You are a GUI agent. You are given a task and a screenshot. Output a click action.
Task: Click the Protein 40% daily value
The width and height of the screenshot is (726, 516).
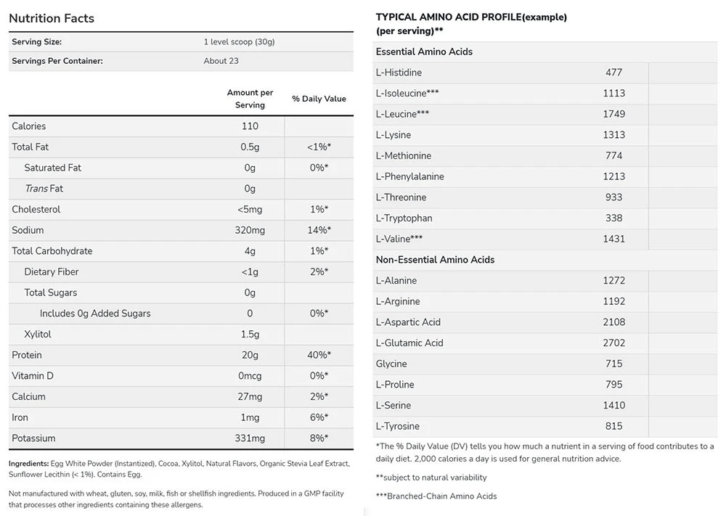tap(319, 355)
